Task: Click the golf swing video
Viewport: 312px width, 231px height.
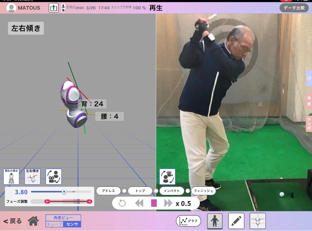Action: click(x=234, y=112)
